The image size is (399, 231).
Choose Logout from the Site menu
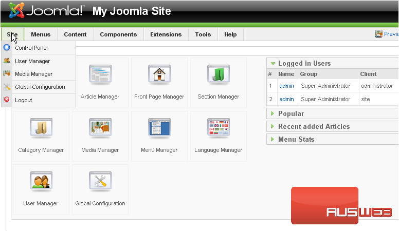pos(24,100)
